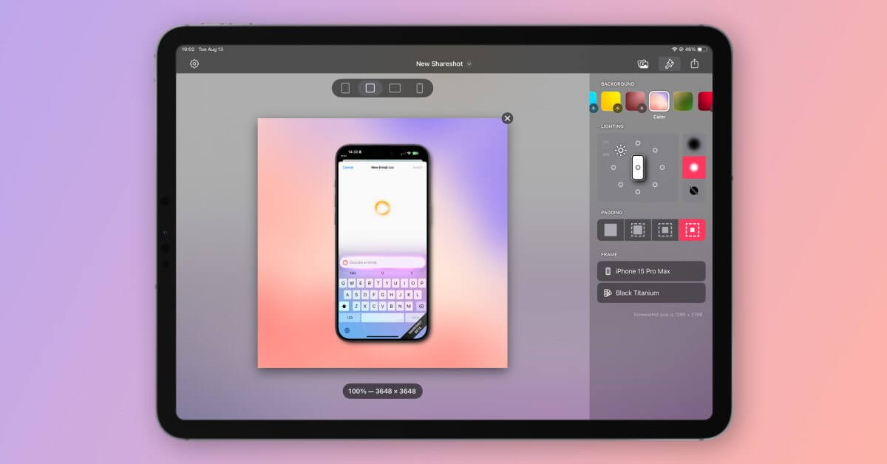Click the Calm label under swatch
This screenshot has height=464, width=887.
pyautogui.click(x=659, y=117)
